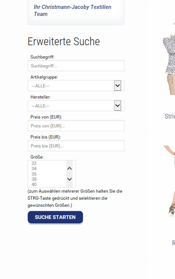Viewport: 175px width, 279px height.
Task: Click the Artikelgruppe ALLE combo box
Action: click(x=76, y=86)
